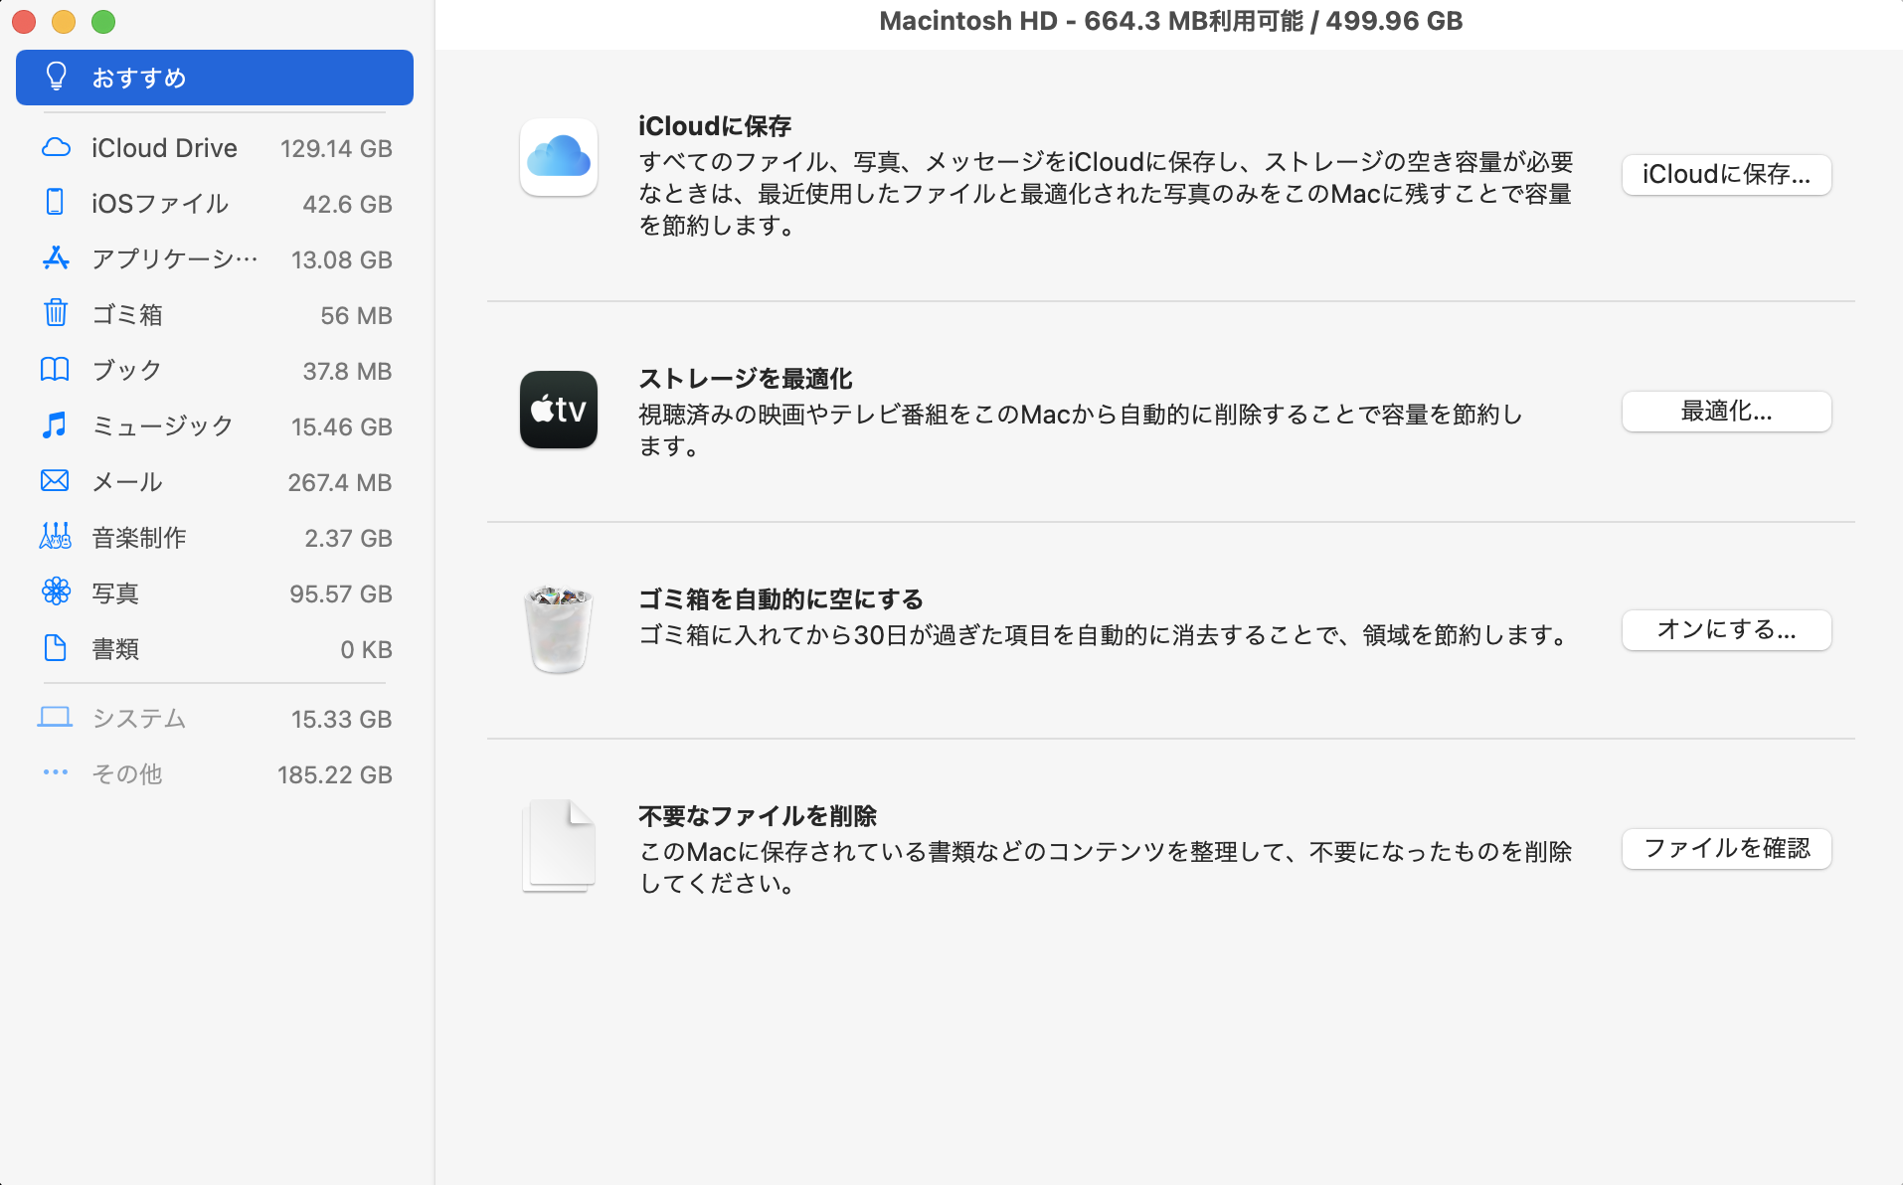Click the 267.4 MB size value
Image resolution: width=1903 pixels, height=1185 pixels.
point(340,482)
